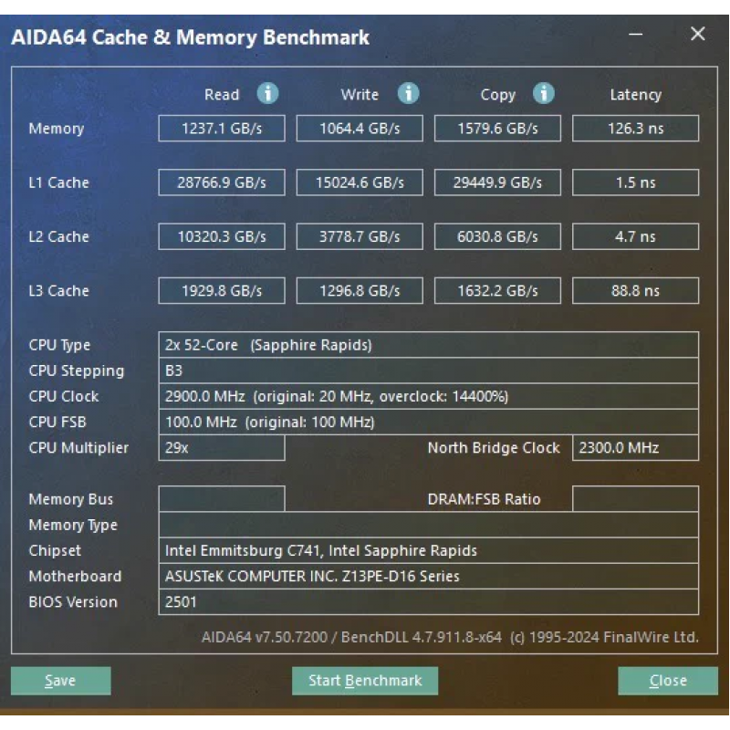The width and height of the screenshot is (730, 730).
Task: Select the Memory Read value 1237.1 GB/s
Action: tap(222, 129)
